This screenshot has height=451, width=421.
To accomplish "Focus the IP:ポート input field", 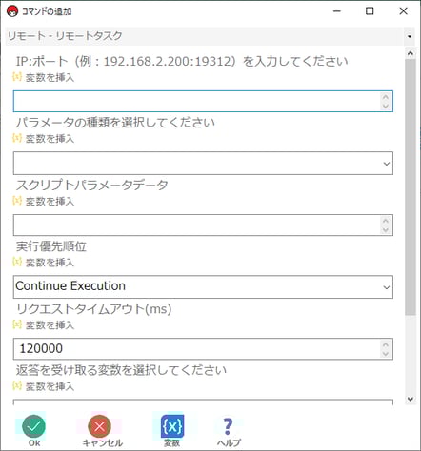I will coord(203,101).
